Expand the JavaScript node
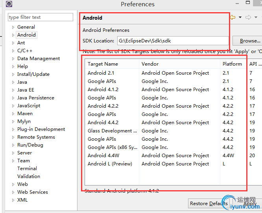This screenshot has width=262, height=213. [13, 106]
